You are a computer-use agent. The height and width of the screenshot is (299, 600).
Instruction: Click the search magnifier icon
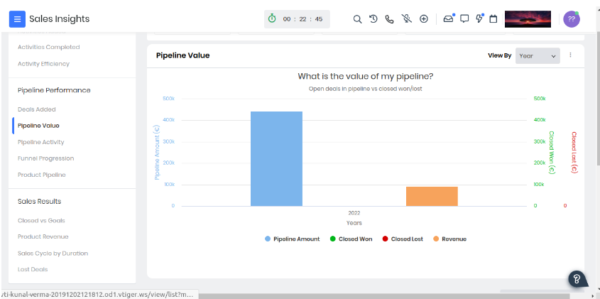(x=358, y=19)
